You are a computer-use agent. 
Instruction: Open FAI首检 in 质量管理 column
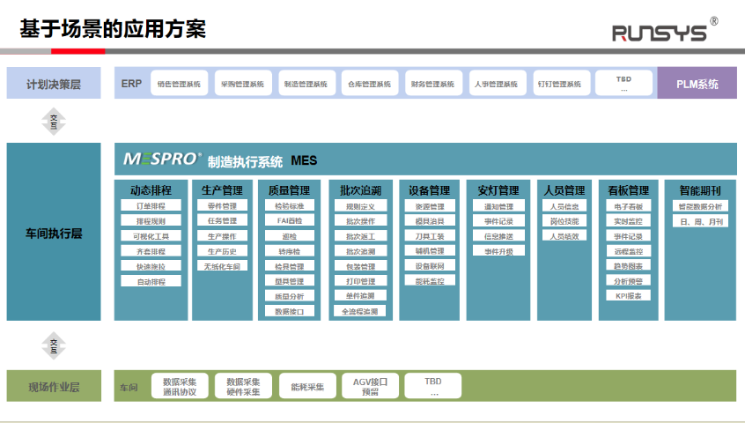coord(289,221)
